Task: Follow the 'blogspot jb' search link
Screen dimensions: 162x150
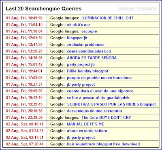Action: pyautogui.click(x=77, y=38)
